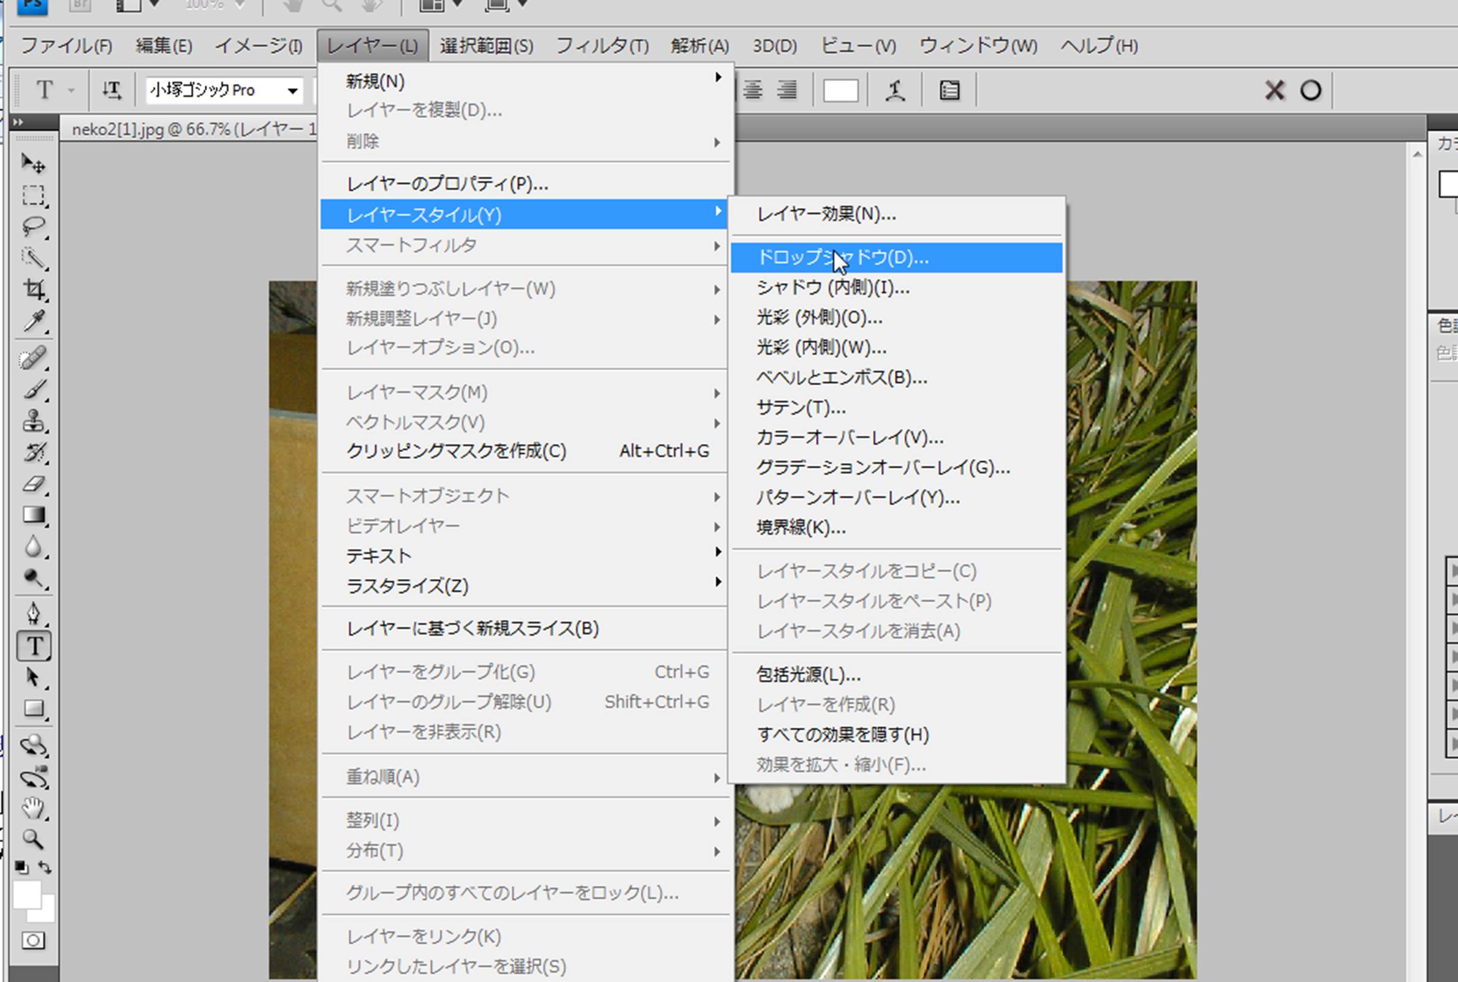Open the フィルタ(T) menu
The image size is (1458, 982).
point(602,46)
